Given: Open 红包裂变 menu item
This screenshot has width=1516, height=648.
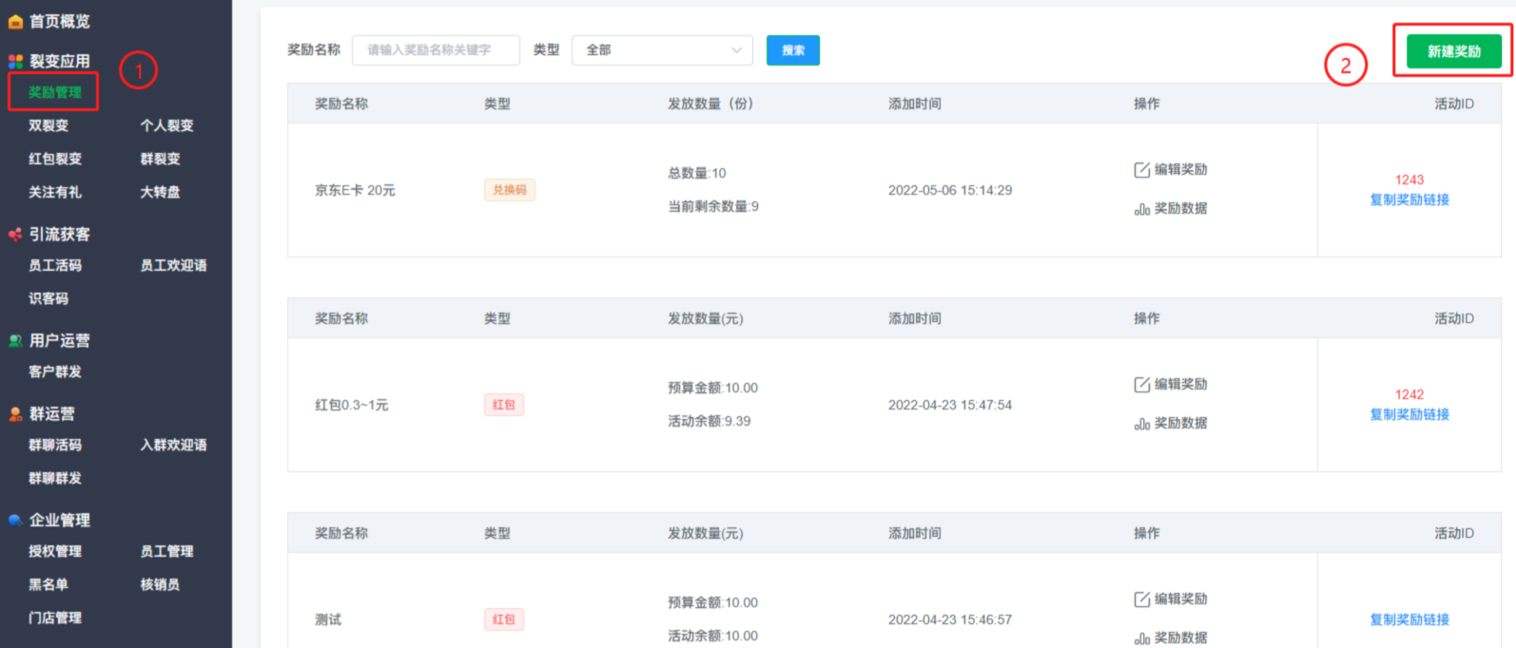Looking at the screenshot, I should click(x=55, y=159).
